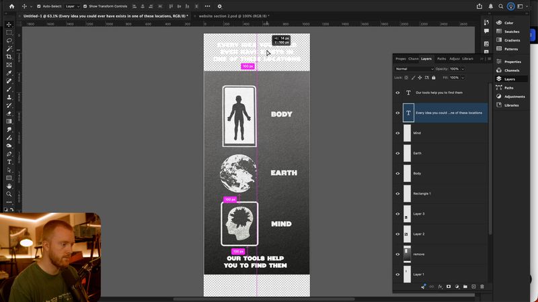Screen dimensions: 538x302
Task: Select the Rectangular Marquee tool
Action: (9, 32)
